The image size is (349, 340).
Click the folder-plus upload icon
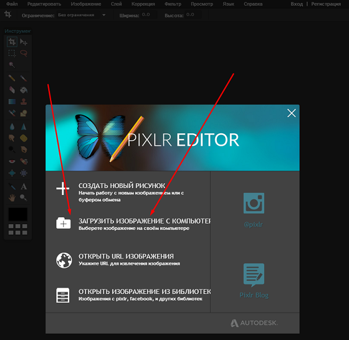(63, 223)
